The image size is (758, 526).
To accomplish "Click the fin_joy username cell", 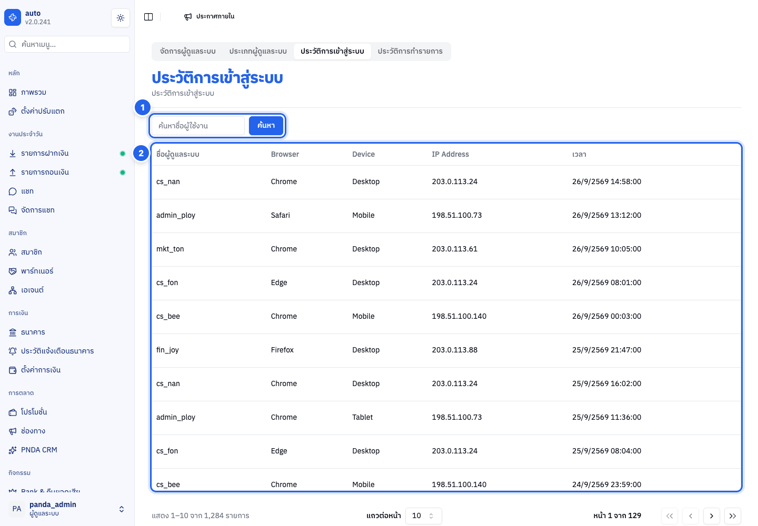I will point(167,350).
